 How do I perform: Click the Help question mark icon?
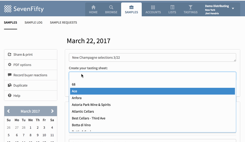10,95
